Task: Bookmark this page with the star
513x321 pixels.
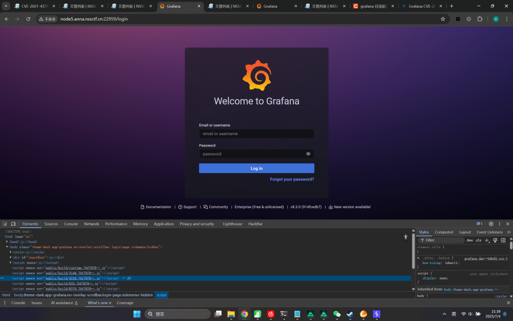Action: tap(443, 19)
